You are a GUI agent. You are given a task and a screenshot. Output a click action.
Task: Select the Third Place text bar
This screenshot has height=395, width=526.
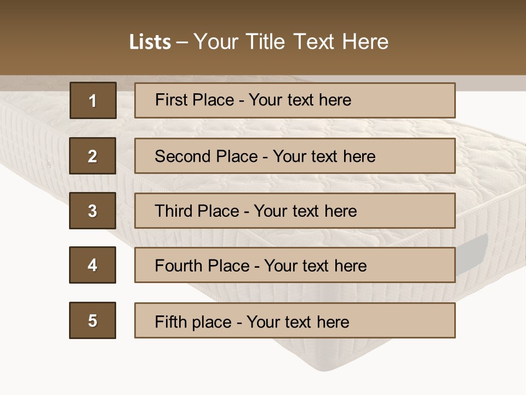295,211
